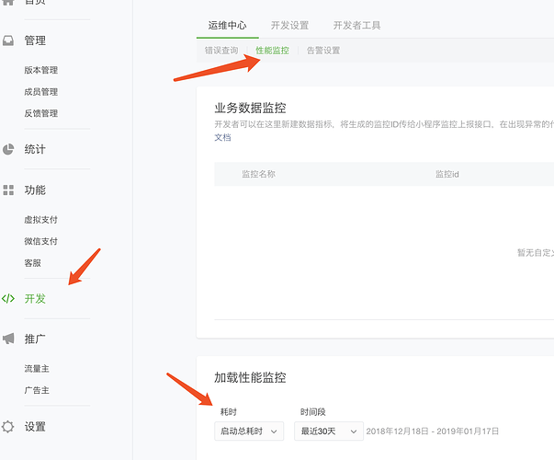Open the 开发设置 tab

(x=289, y=26)
